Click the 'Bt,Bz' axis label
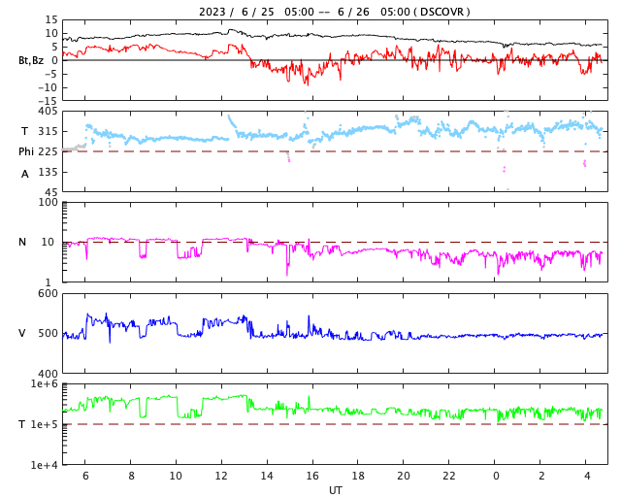The image size is (621, 497). 31,60
